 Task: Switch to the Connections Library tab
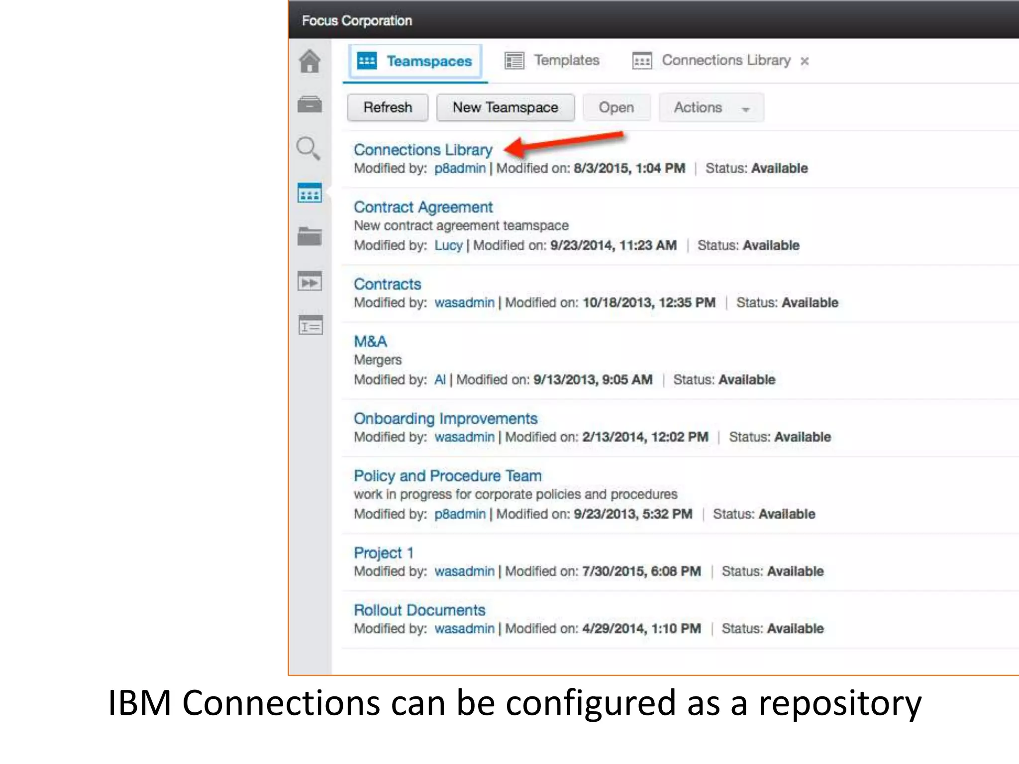712,61
